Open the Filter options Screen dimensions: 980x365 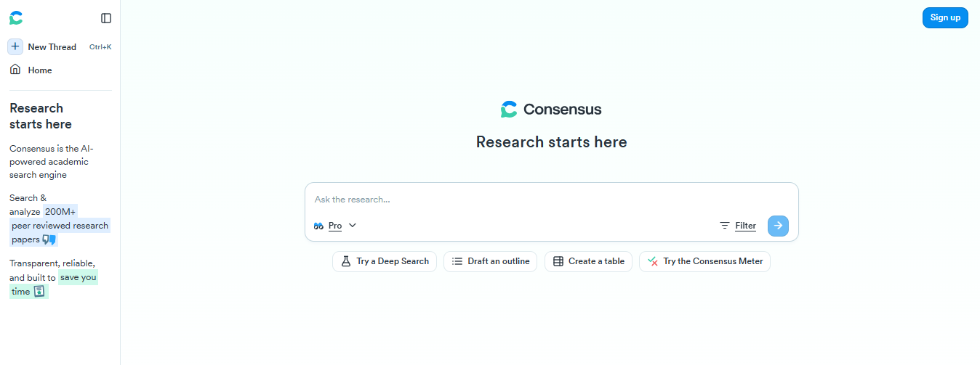pyautogui.click(x=738, y=226)
